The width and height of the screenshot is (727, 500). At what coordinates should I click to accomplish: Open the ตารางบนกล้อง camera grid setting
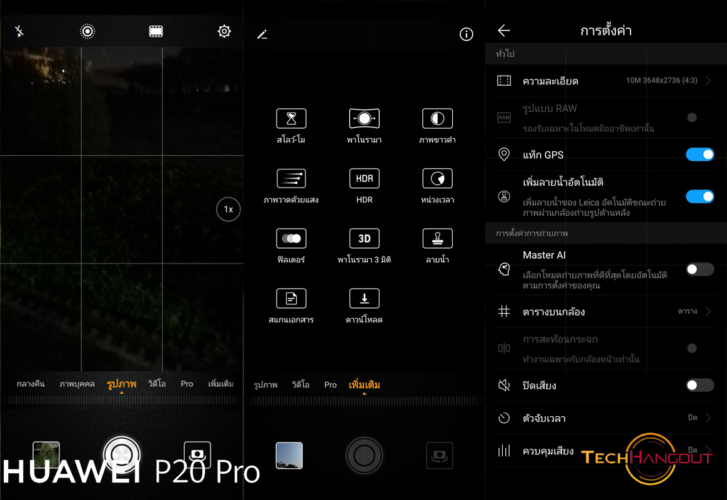[606, 311]
